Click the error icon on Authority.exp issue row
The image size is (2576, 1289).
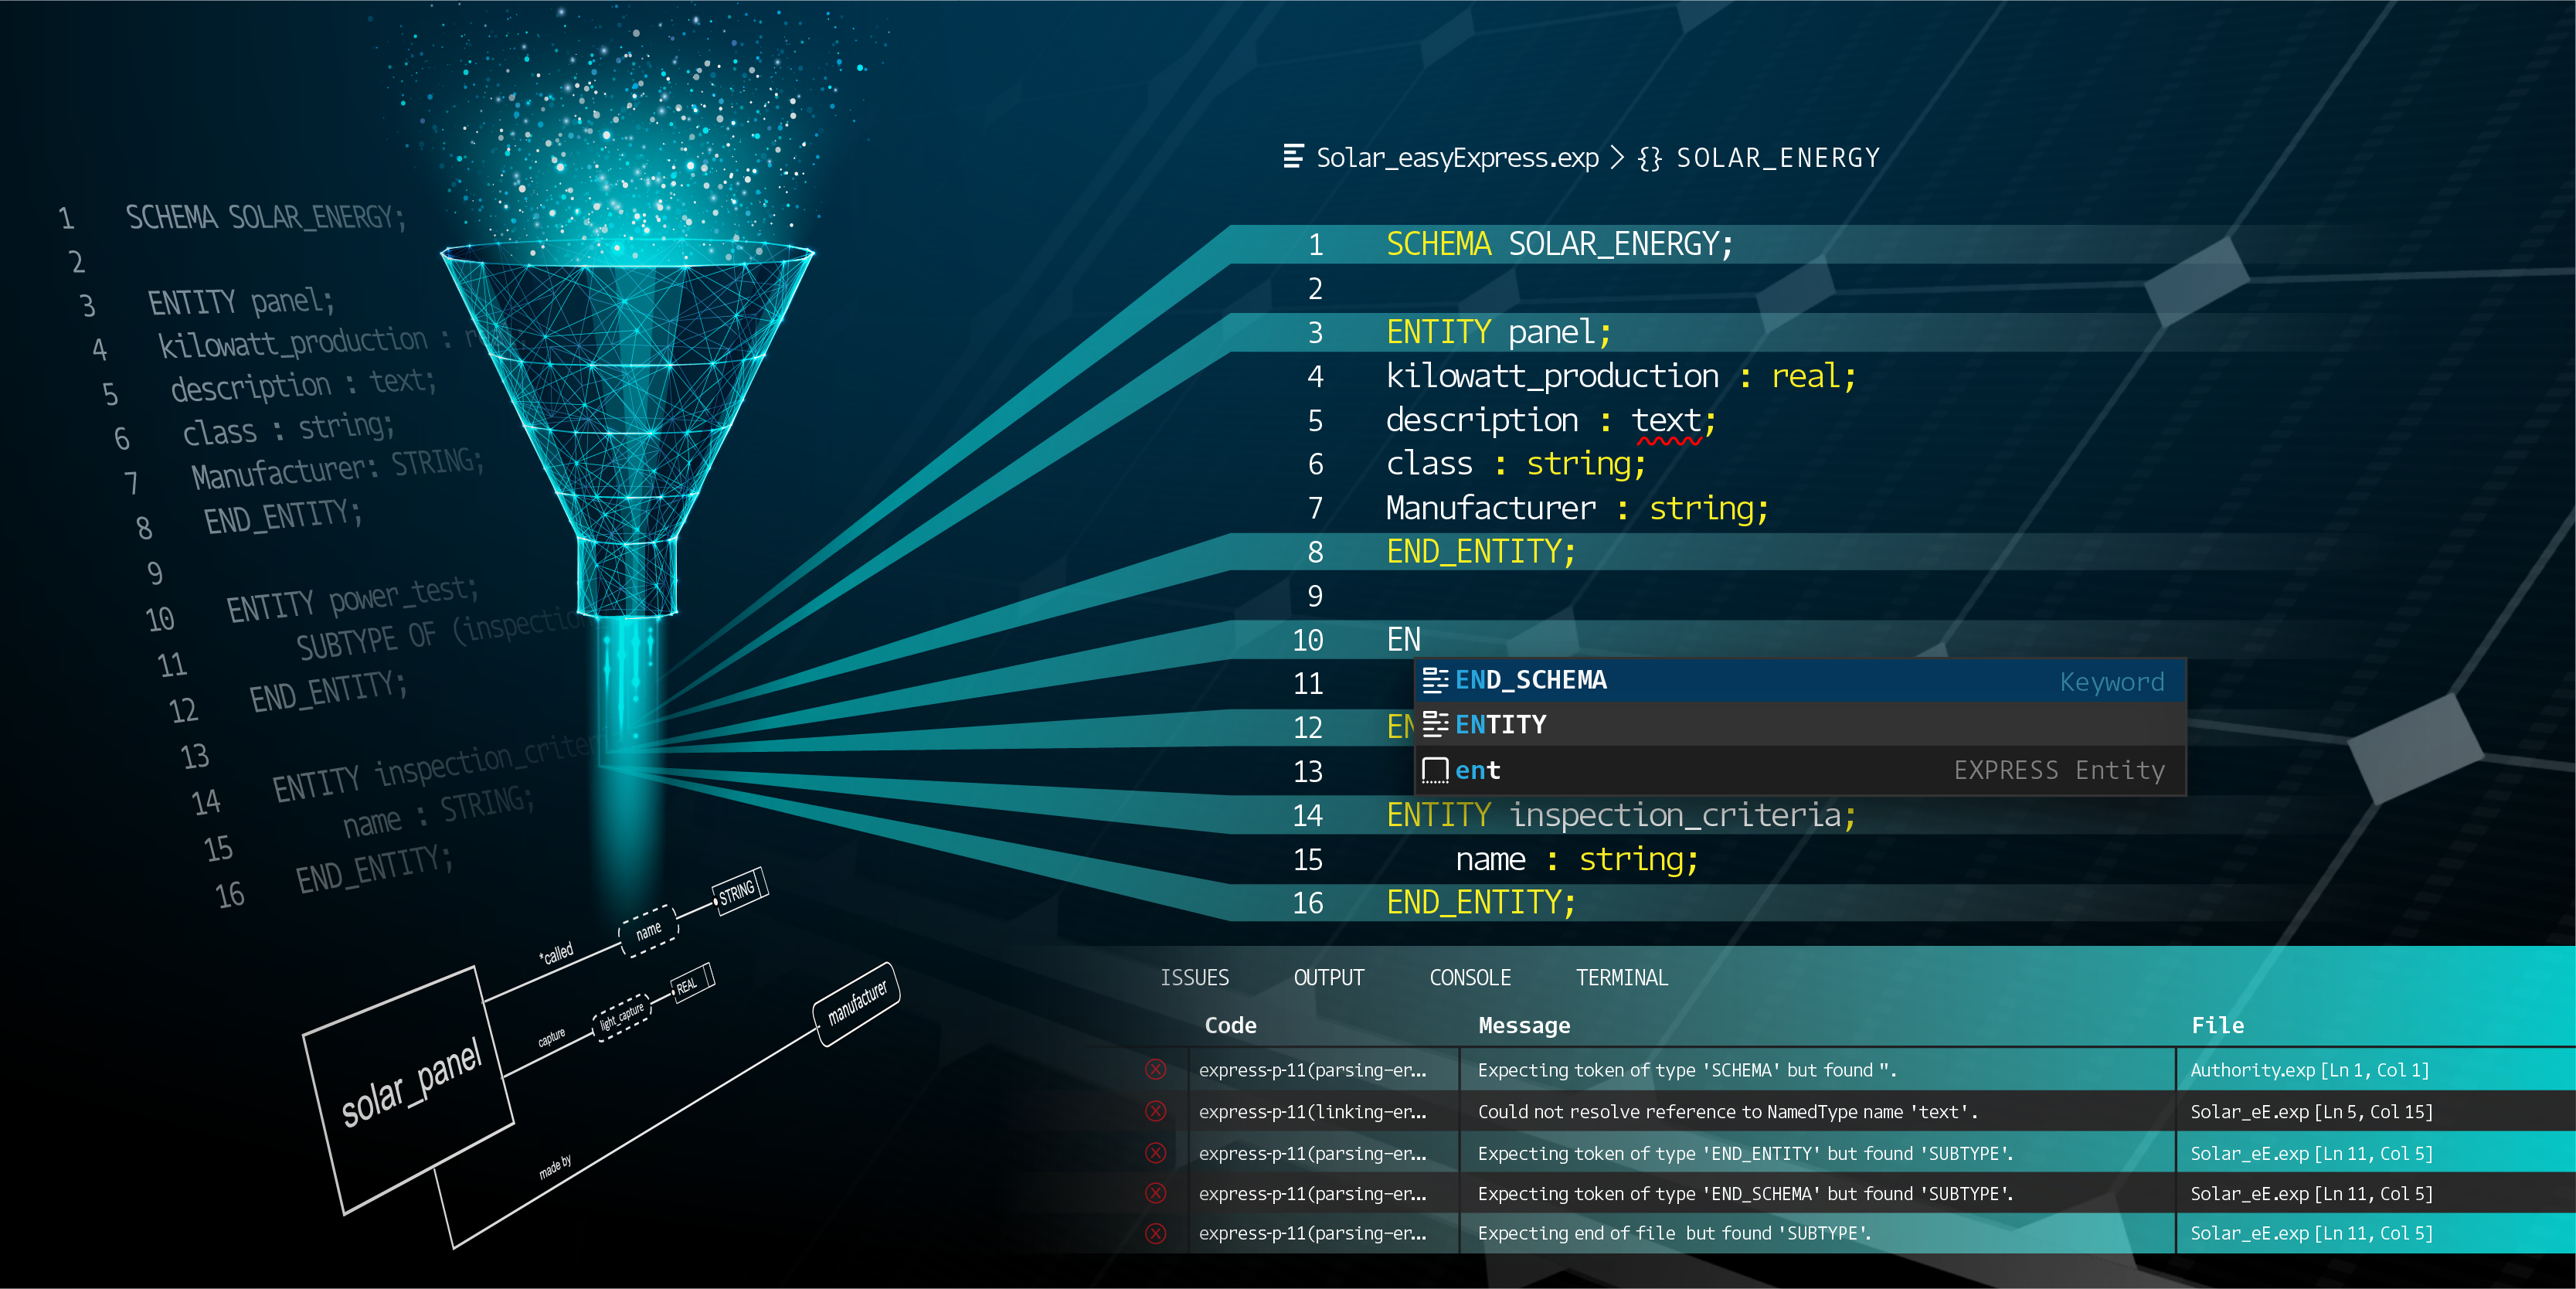tap(1155, 1070)
